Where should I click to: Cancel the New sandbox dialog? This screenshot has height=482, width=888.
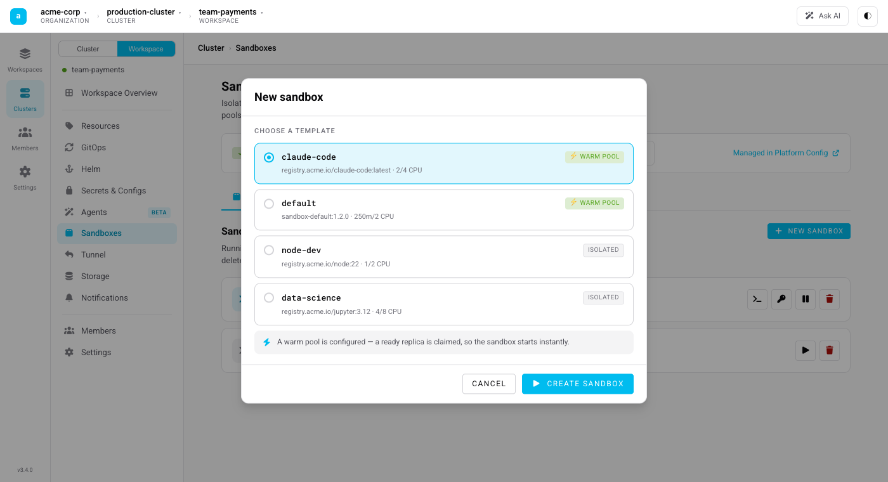(489, 384)
